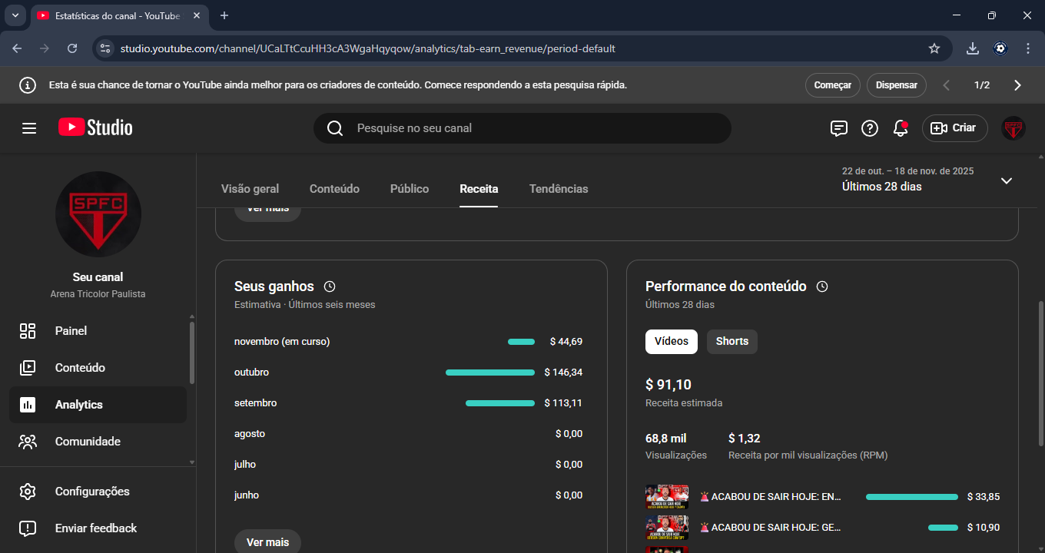Open the help question mark icon
Screen dimensions: 1045x553
tap(870, 128)
